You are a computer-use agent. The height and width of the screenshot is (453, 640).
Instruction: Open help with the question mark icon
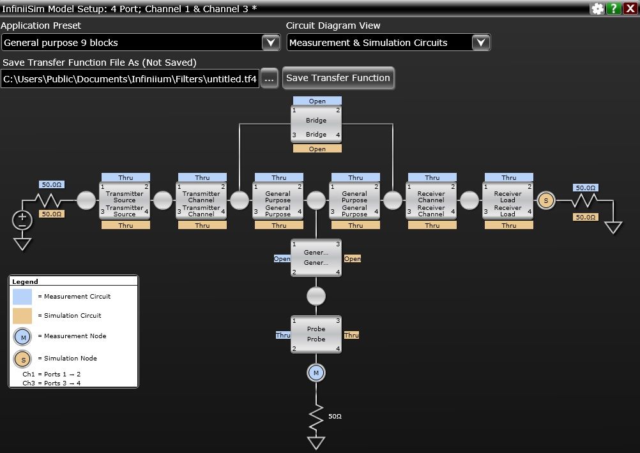pos(613,8)
